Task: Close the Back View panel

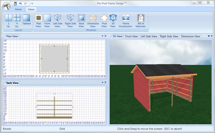Action: pyautogui.click(x=106, y=82)
